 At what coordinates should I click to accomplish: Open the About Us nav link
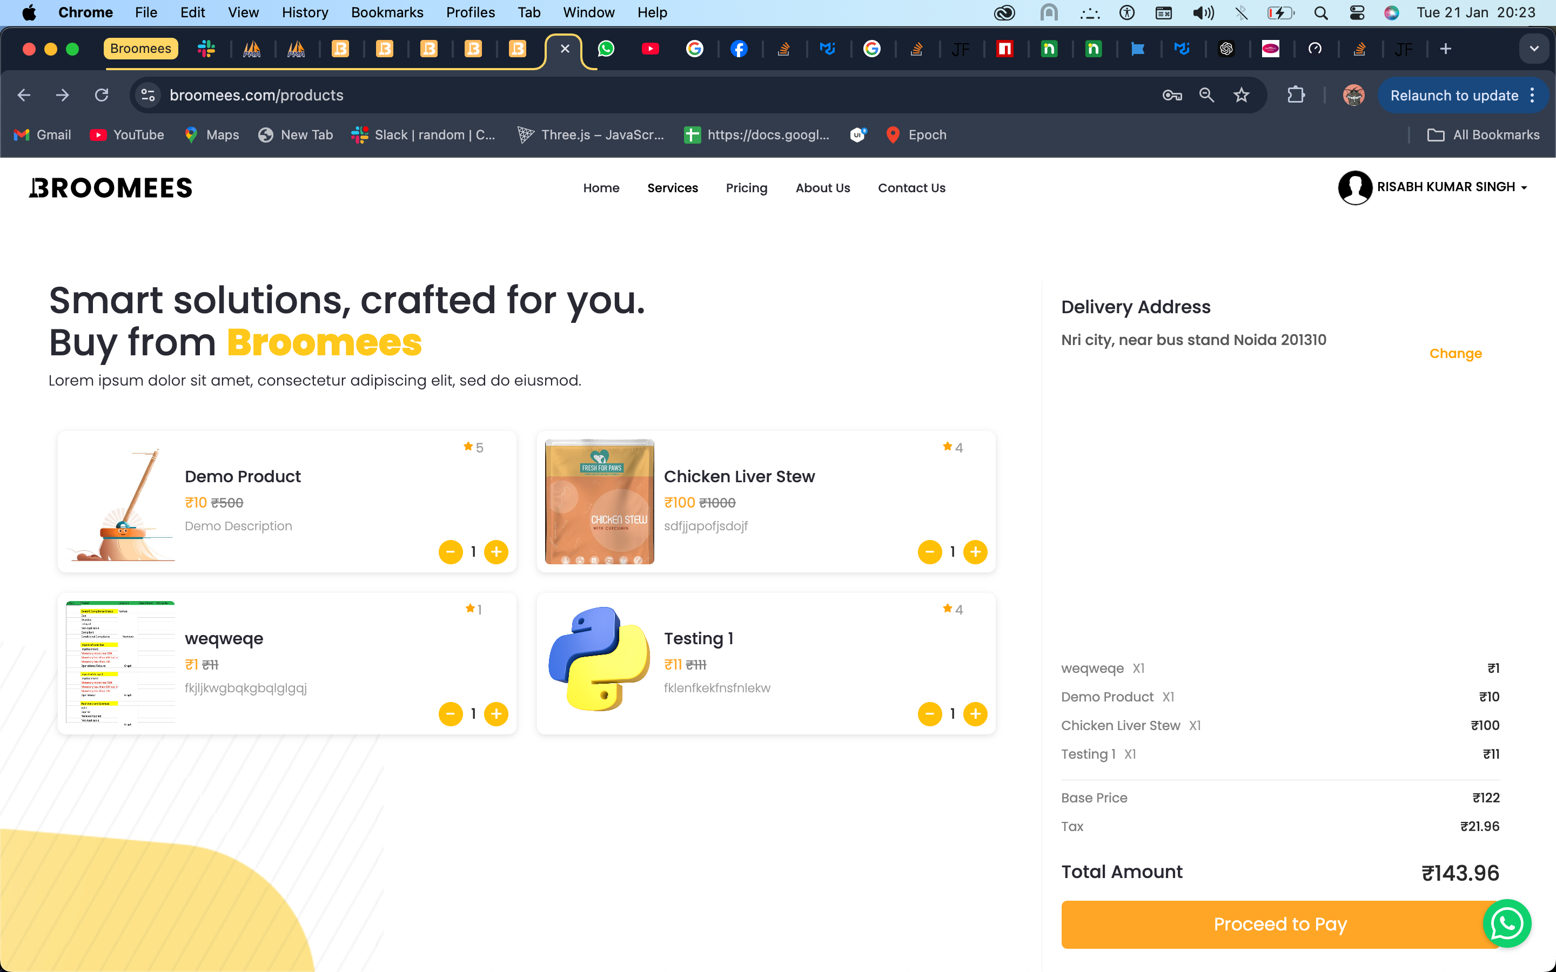(822, 188)
